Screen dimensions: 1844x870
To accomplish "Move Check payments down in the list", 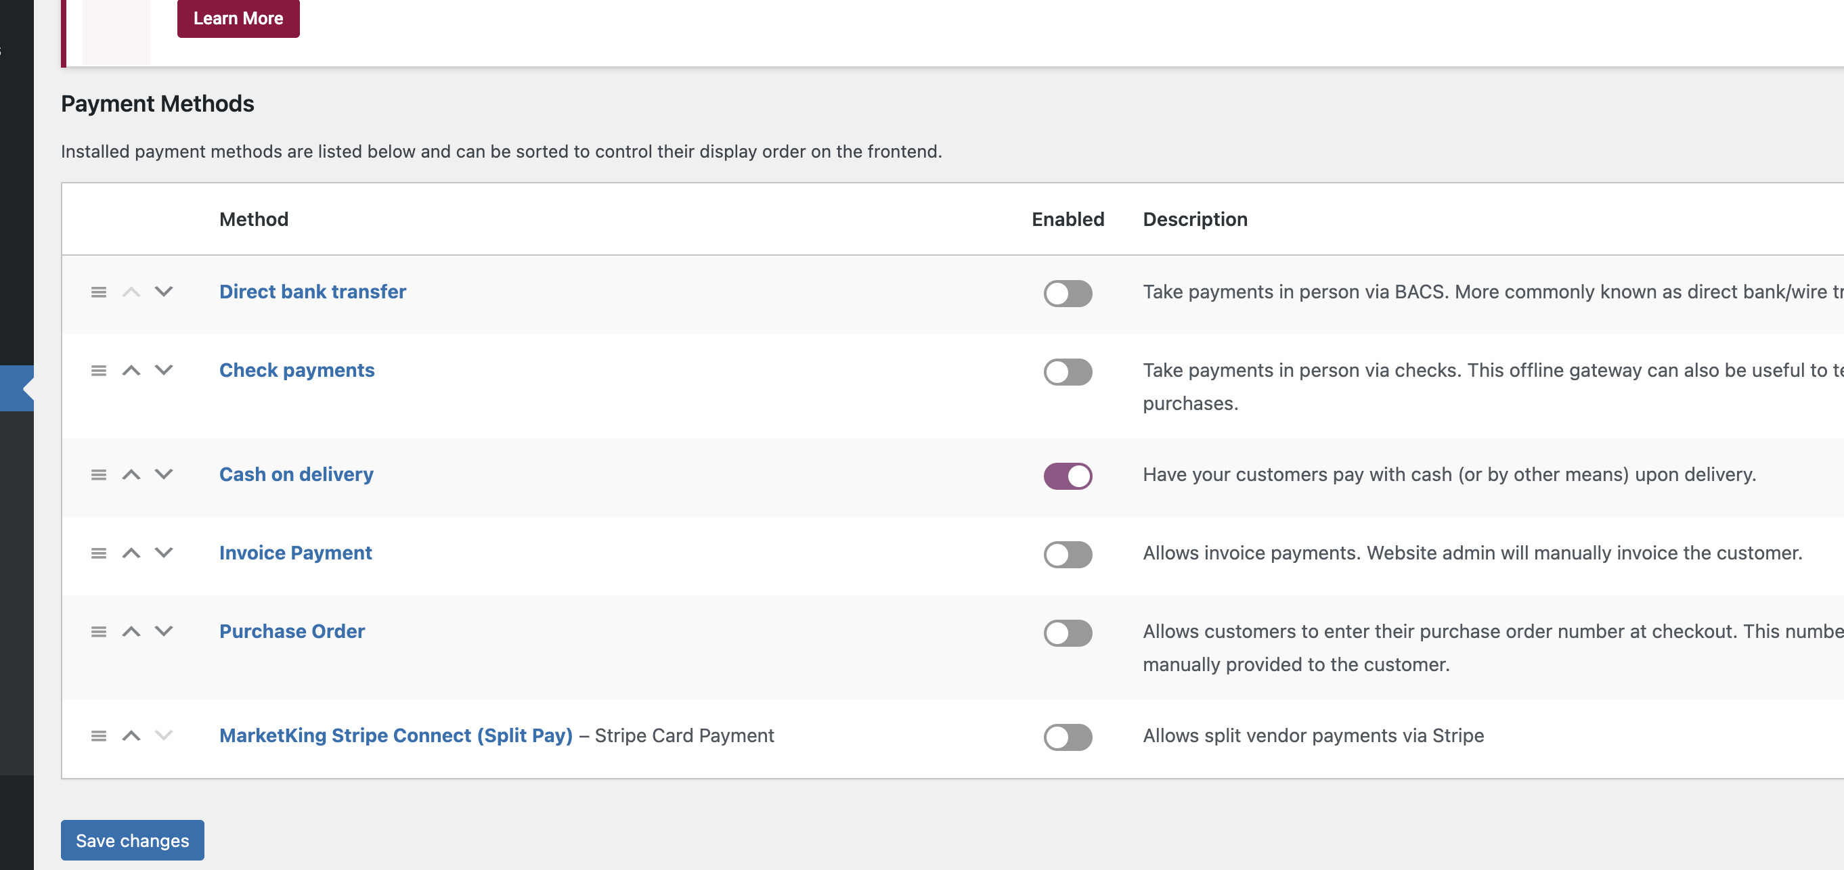I will (164, 371).
